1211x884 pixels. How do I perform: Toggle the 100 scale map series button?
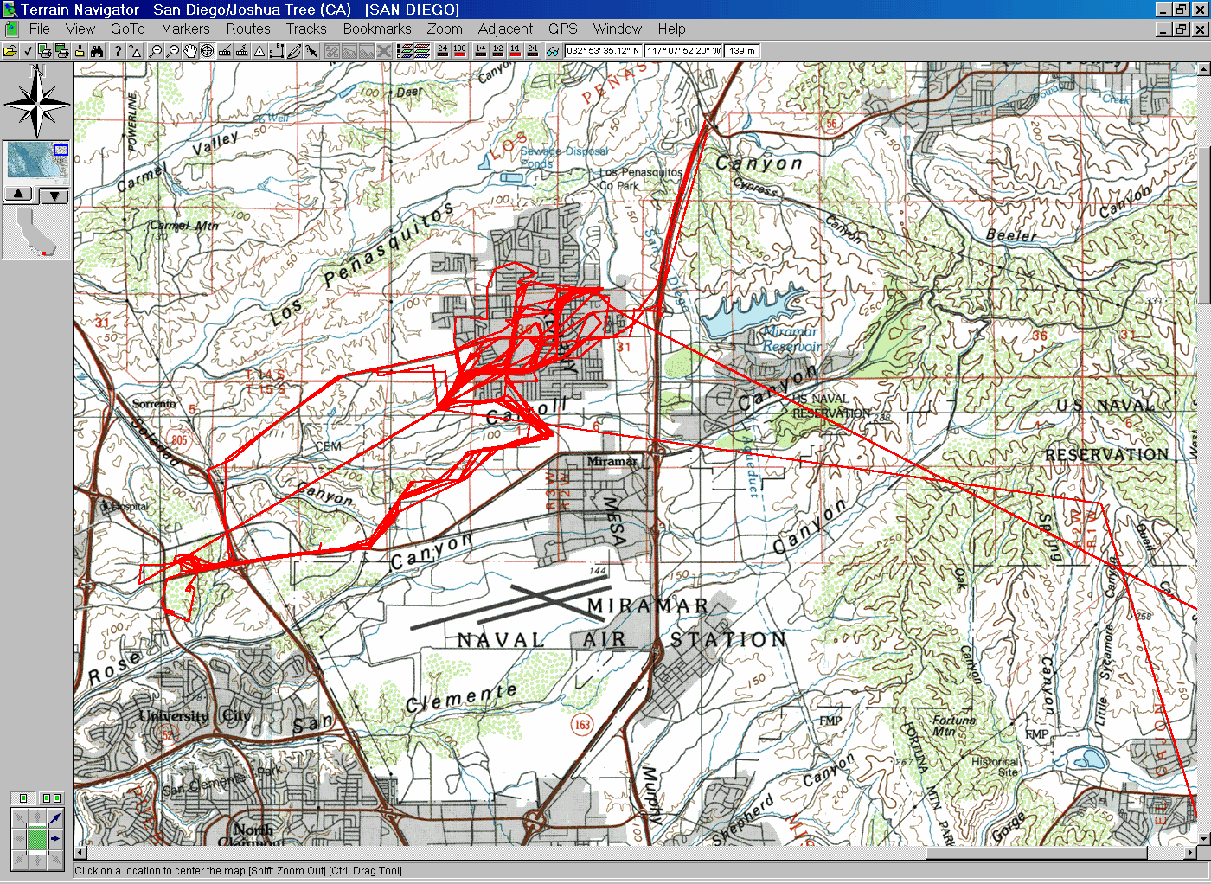459,51
